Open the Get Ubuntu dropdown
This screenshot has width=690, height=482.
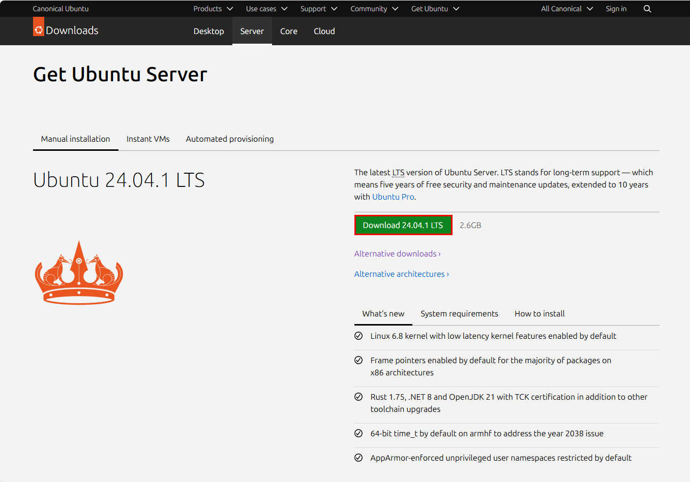435,9
